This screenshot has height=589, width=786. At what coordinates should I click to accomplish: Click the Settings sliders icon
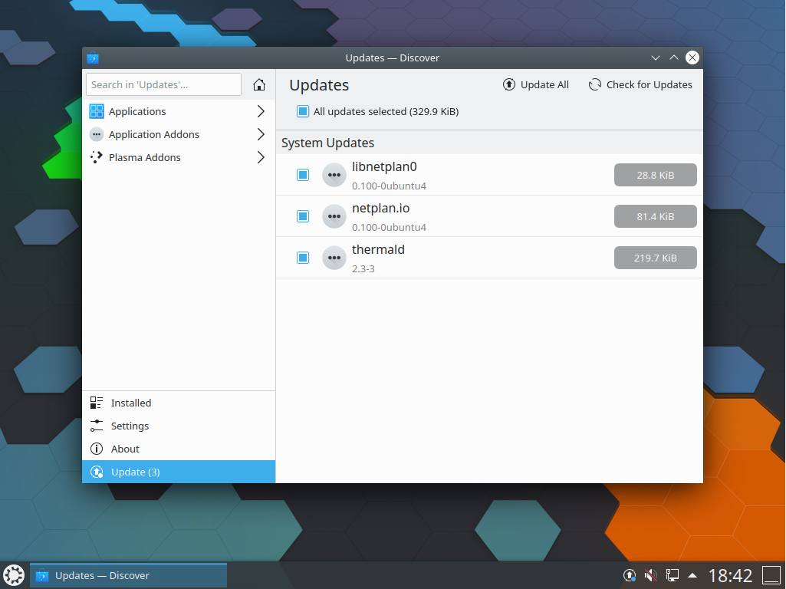(97, 426)
